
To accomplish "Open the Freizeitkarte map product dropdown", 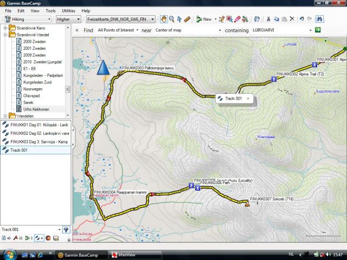I will coord(120,19).
